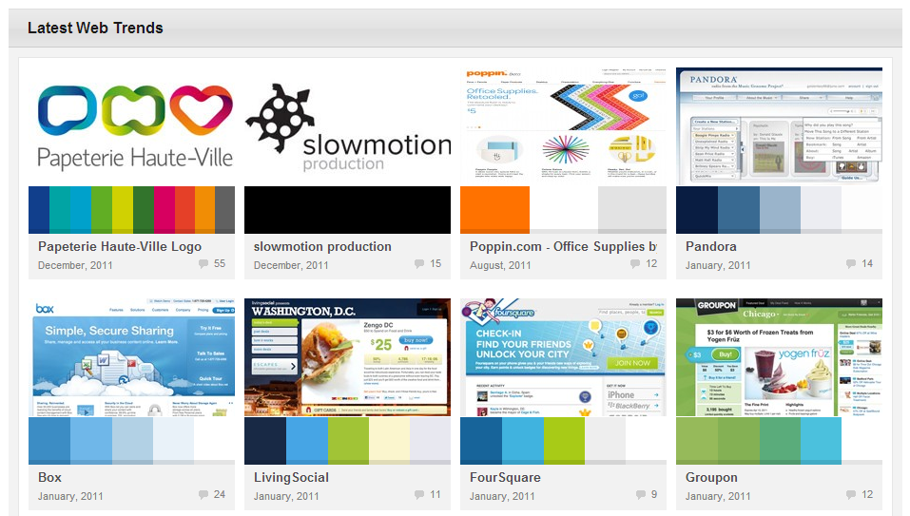This screenshot has height=516, width=910.
Task: Open the slowmotion production title link
Action: tap(322, 246)
